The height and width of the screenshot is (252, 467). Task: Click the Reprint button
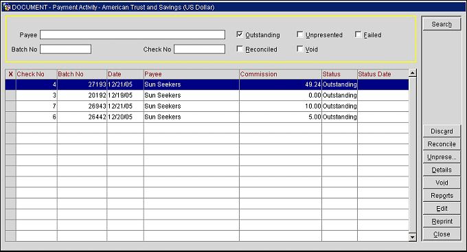pos(442,221)
